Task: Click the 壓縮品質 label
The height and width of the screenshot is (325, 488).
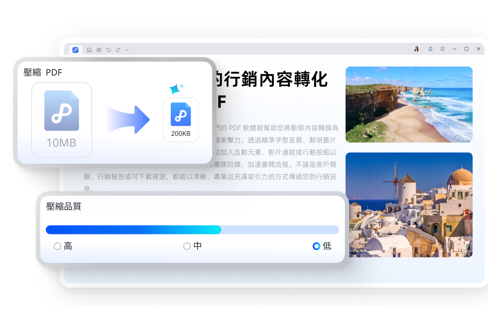Action: coord(64,206)
